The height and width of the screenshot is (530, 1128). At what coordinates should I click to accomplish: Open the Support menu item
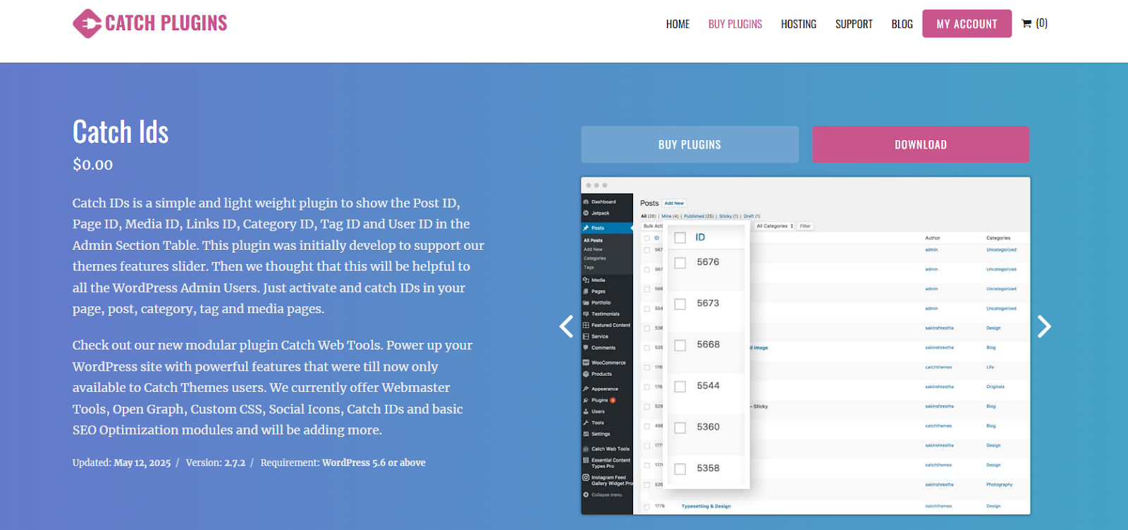tap(854, 24)
